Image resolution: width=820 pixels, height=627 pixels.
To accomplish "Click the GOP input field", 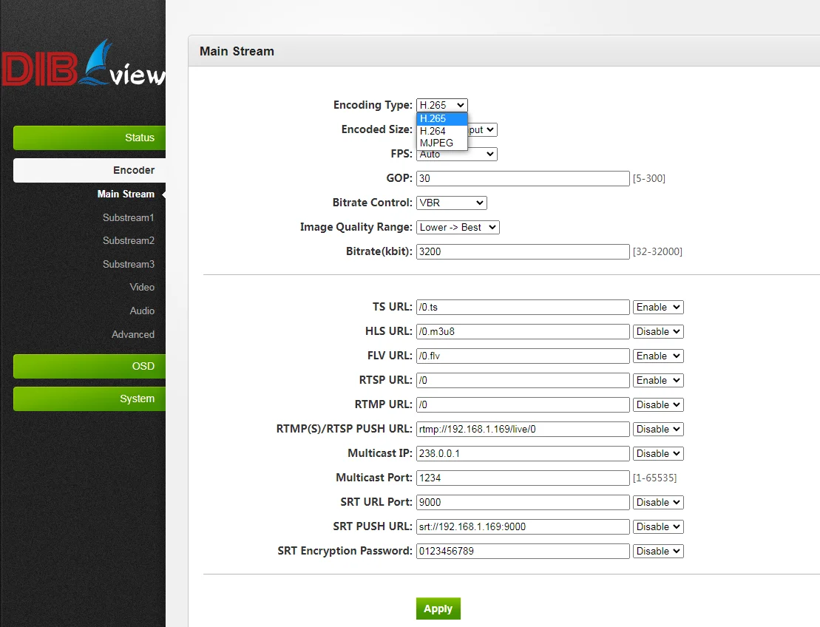I will pyautogui.click(x=522, y=178).
